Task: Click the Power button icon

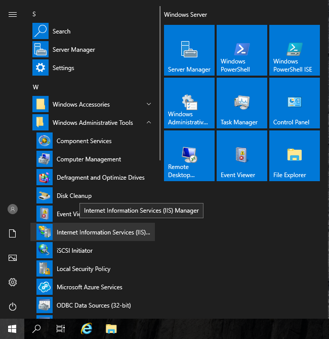Action: (13, 307)
